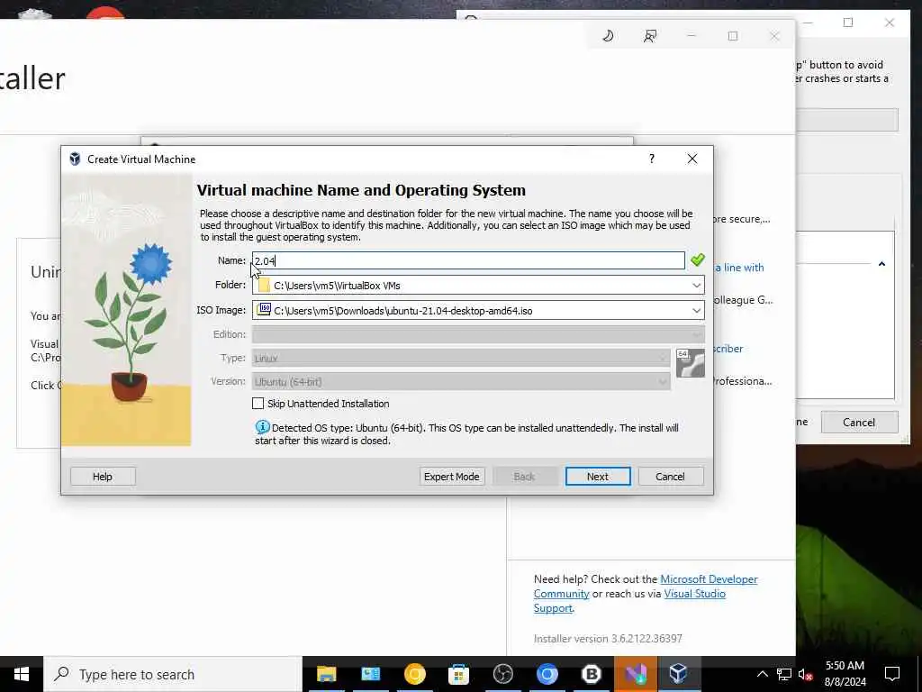Open the Windows Start menu

(22, 674)
